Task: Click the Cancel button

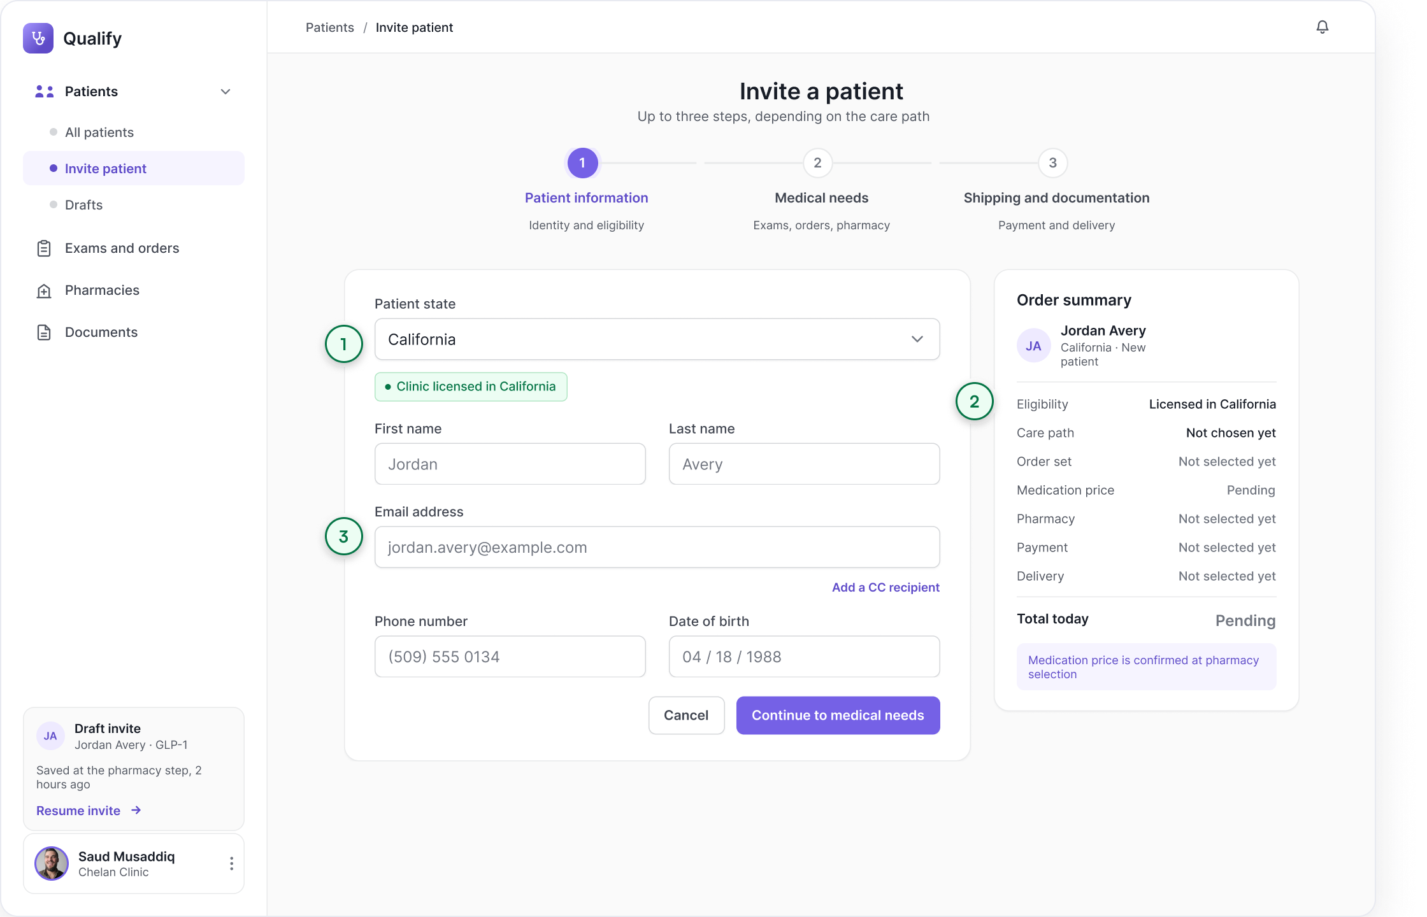Action: click(x=686, y=715)
